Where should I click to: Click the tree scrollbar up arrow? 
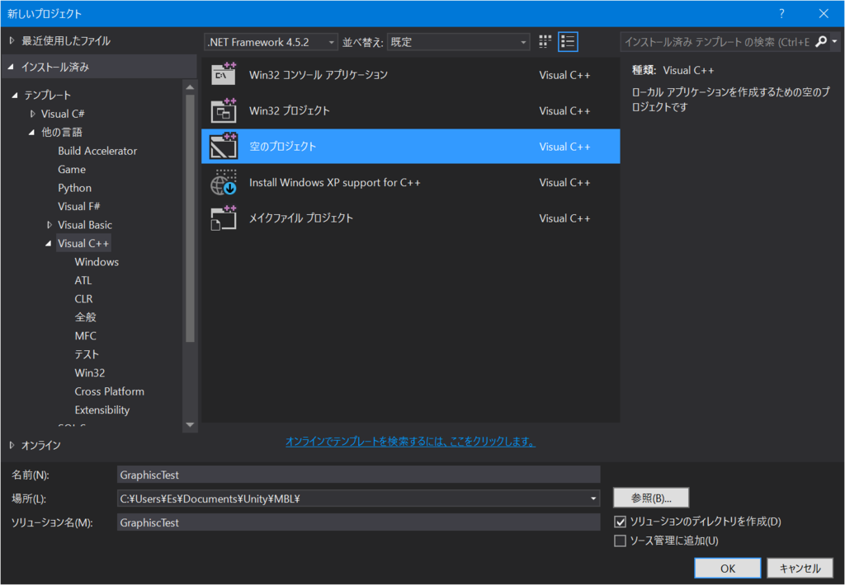[x=190, y=87]
